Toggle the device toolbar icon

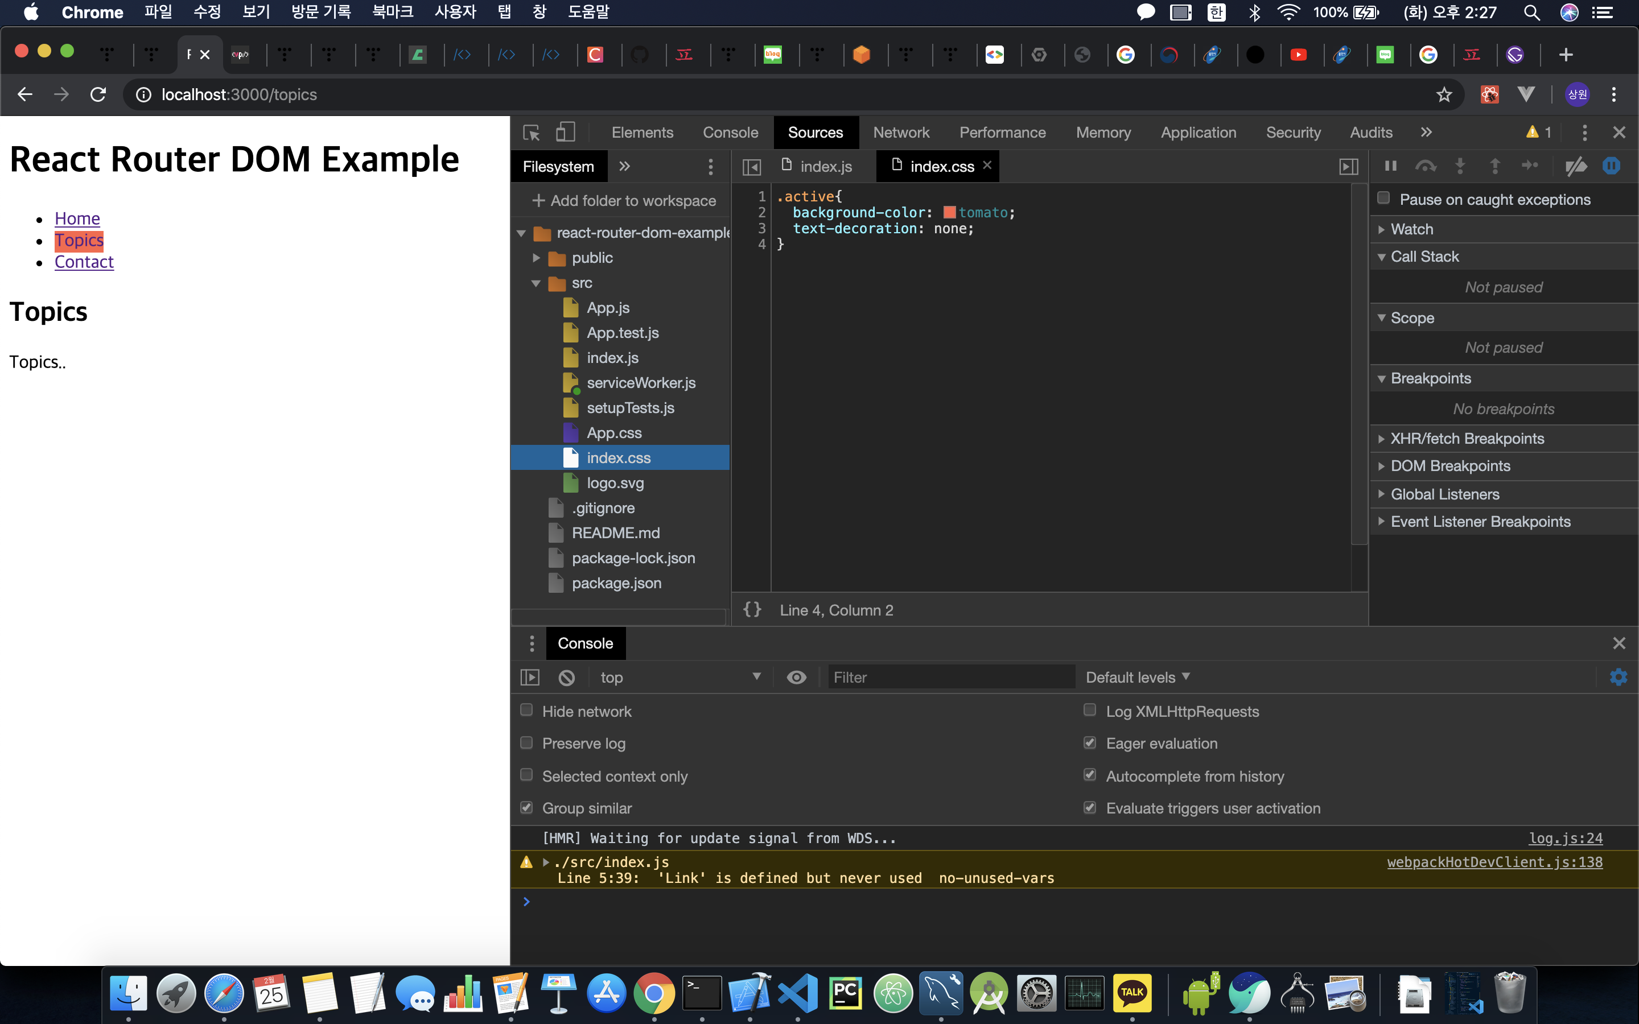[x=565, y=132]
